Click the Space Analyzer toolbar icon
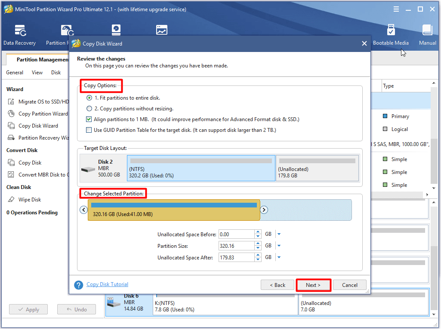 pos(162,30)
